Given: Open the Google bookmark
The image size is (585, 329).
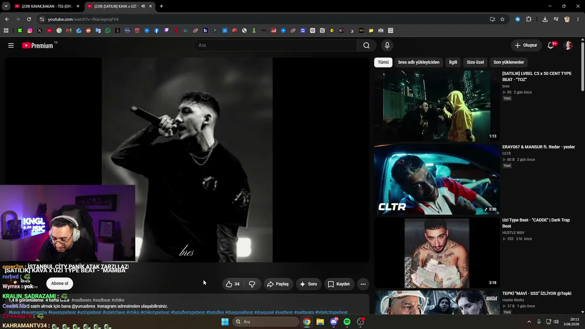Looking at the screenshot, I should click(59, 31).
